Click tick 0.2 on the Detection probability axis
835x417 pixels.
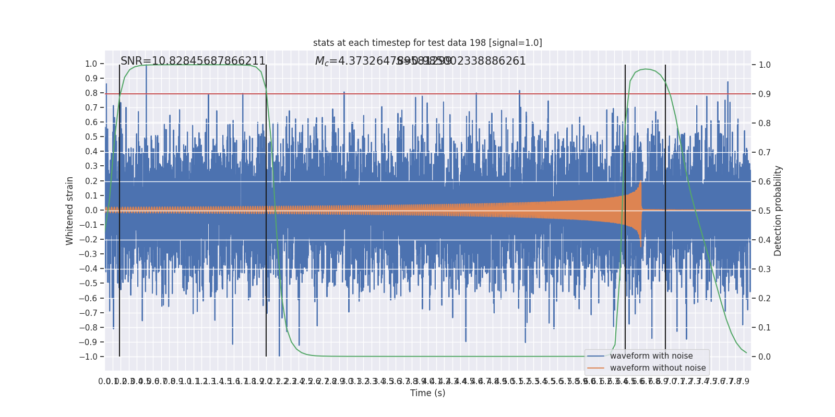tap(765, 299)
